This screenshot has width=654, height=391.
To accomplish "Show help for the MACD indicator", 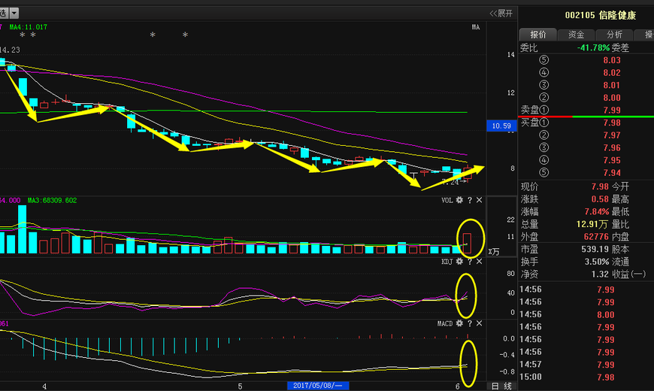I will 470,323.
